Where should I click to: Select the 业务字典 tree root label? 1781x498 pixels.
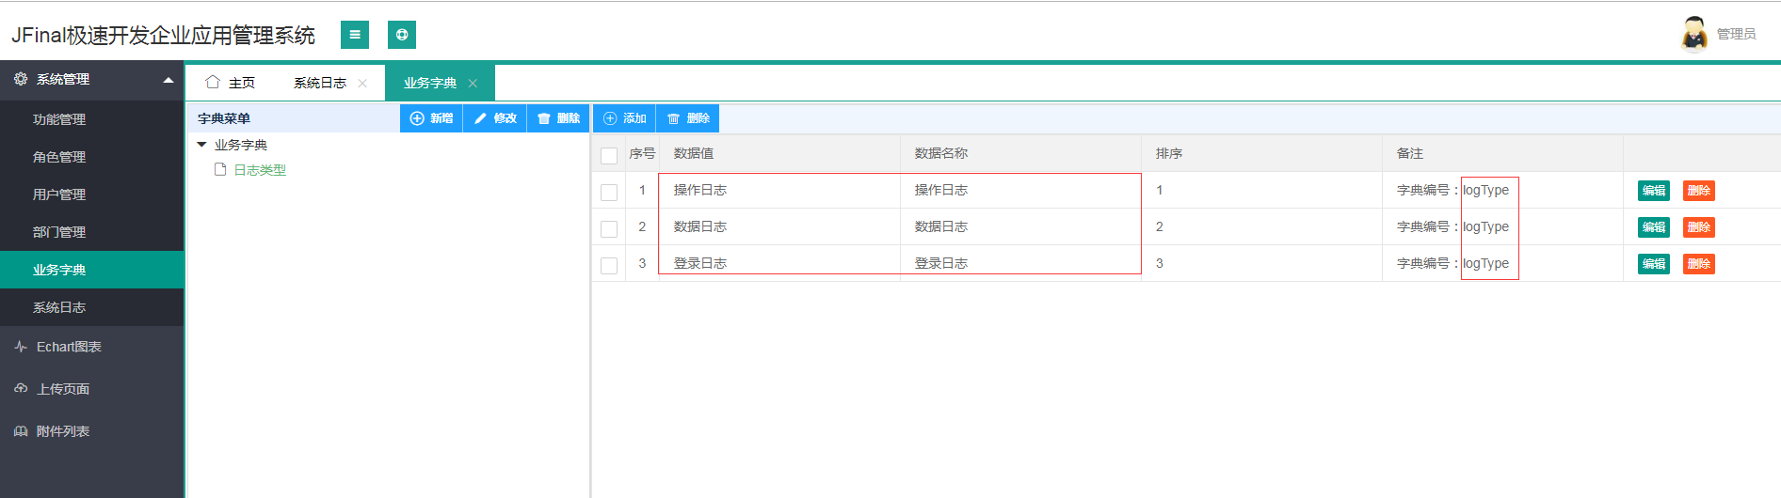click(x=241, y=145)
